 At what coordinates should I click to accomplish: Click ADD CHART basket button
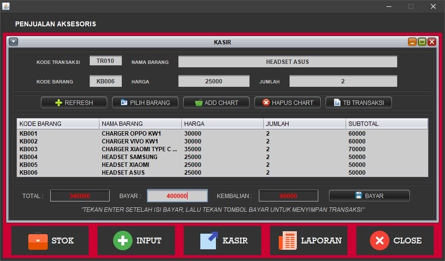click(x=216, y=102)
